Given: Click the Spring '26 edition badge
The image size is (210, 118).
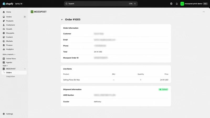Looking at the screenshot, I should click(19, 4).
